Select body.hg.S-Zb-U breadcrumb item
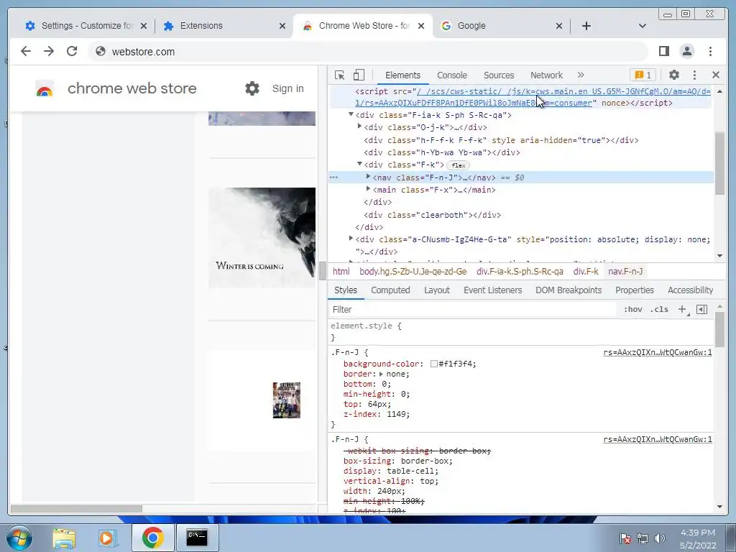Image resolution: width=736 pixels, height=552 pixels. [413, 271]
